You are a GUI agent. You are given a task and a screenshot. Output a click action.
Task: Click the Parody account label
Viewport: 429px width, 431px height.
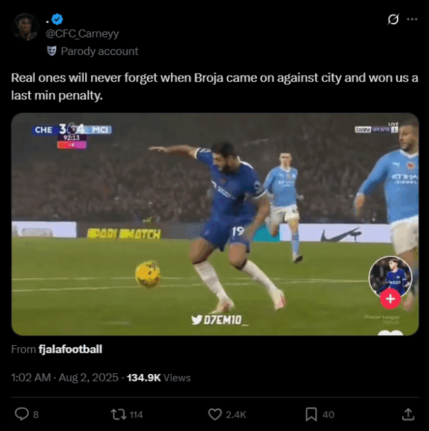99,51
